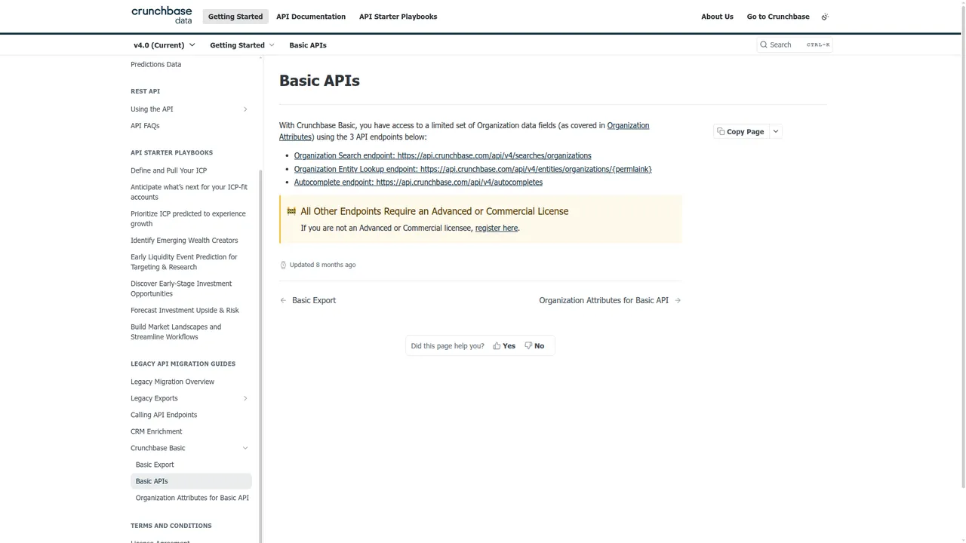This screenshot has height=543, width=966.
Task: Open the Getting Started breadcrumb dropdown
Action: click(241, 44)
